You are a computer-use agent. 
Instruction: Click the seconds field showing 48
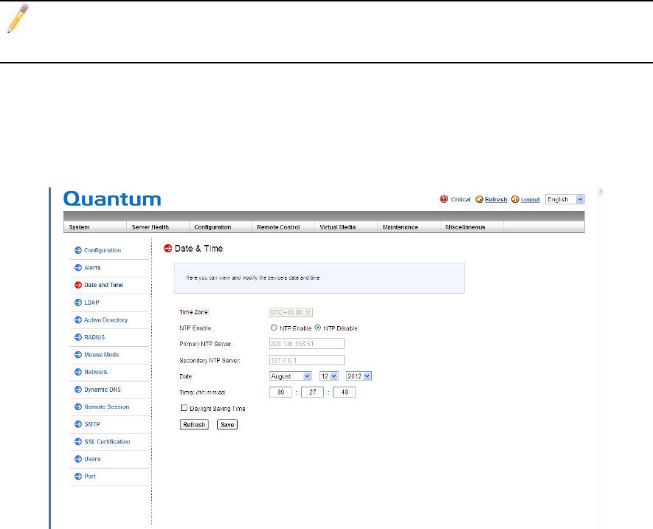[344, 392]
